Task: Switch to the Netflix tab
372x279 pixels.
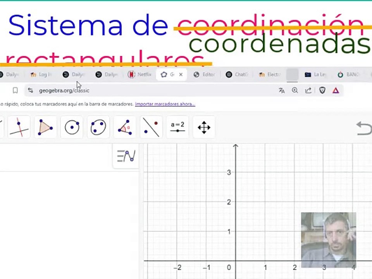Action: click(x=140, y=74)
